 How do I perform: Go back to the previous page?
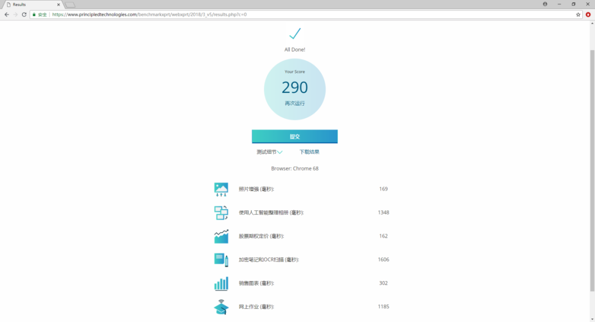pyautogui.click(x=7, y=14)
